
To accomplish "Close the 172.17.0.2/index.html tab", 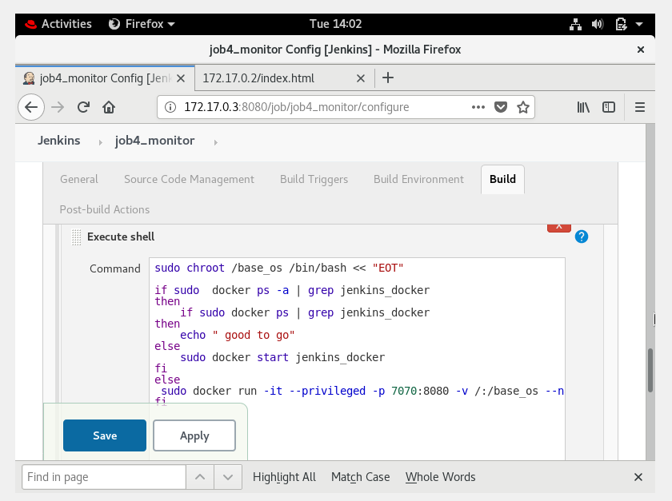I will pyautogui.click(x=361, y=78).
